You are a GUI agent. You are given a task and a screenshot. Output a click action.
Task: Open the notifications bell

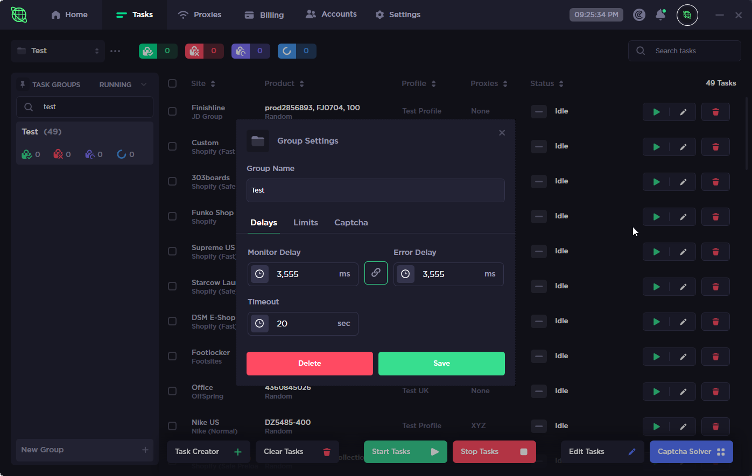coord(660,15)
